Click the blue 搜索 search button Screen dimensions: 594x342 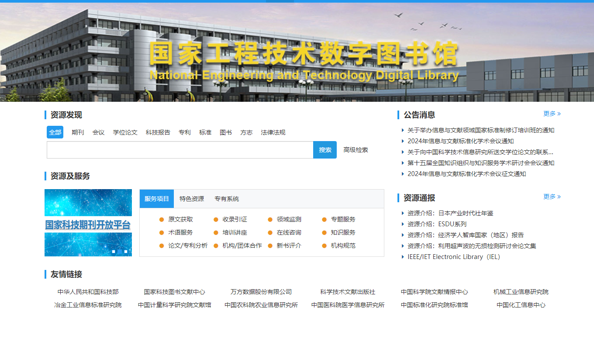[x=325, y=150]
